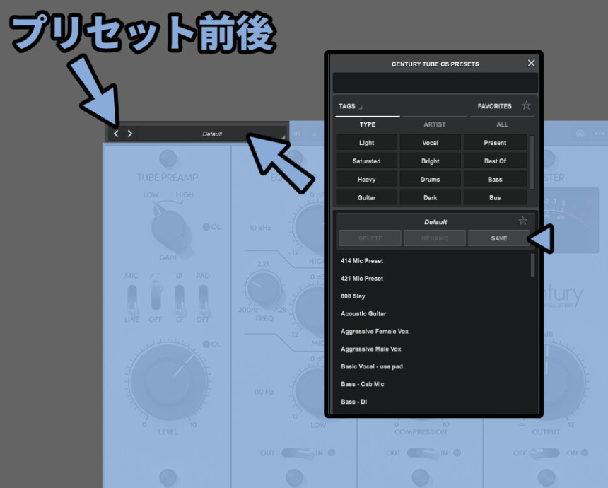Switch to the ALL tab

click(502, 124)
